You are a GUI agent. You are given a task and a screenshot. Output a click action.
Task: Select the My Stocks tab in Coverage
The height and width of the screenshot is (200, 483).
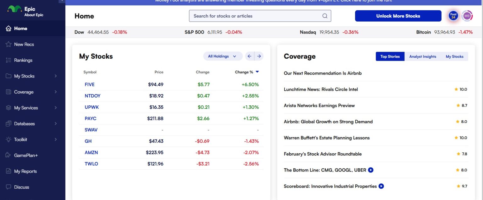(x=455, y=56)
